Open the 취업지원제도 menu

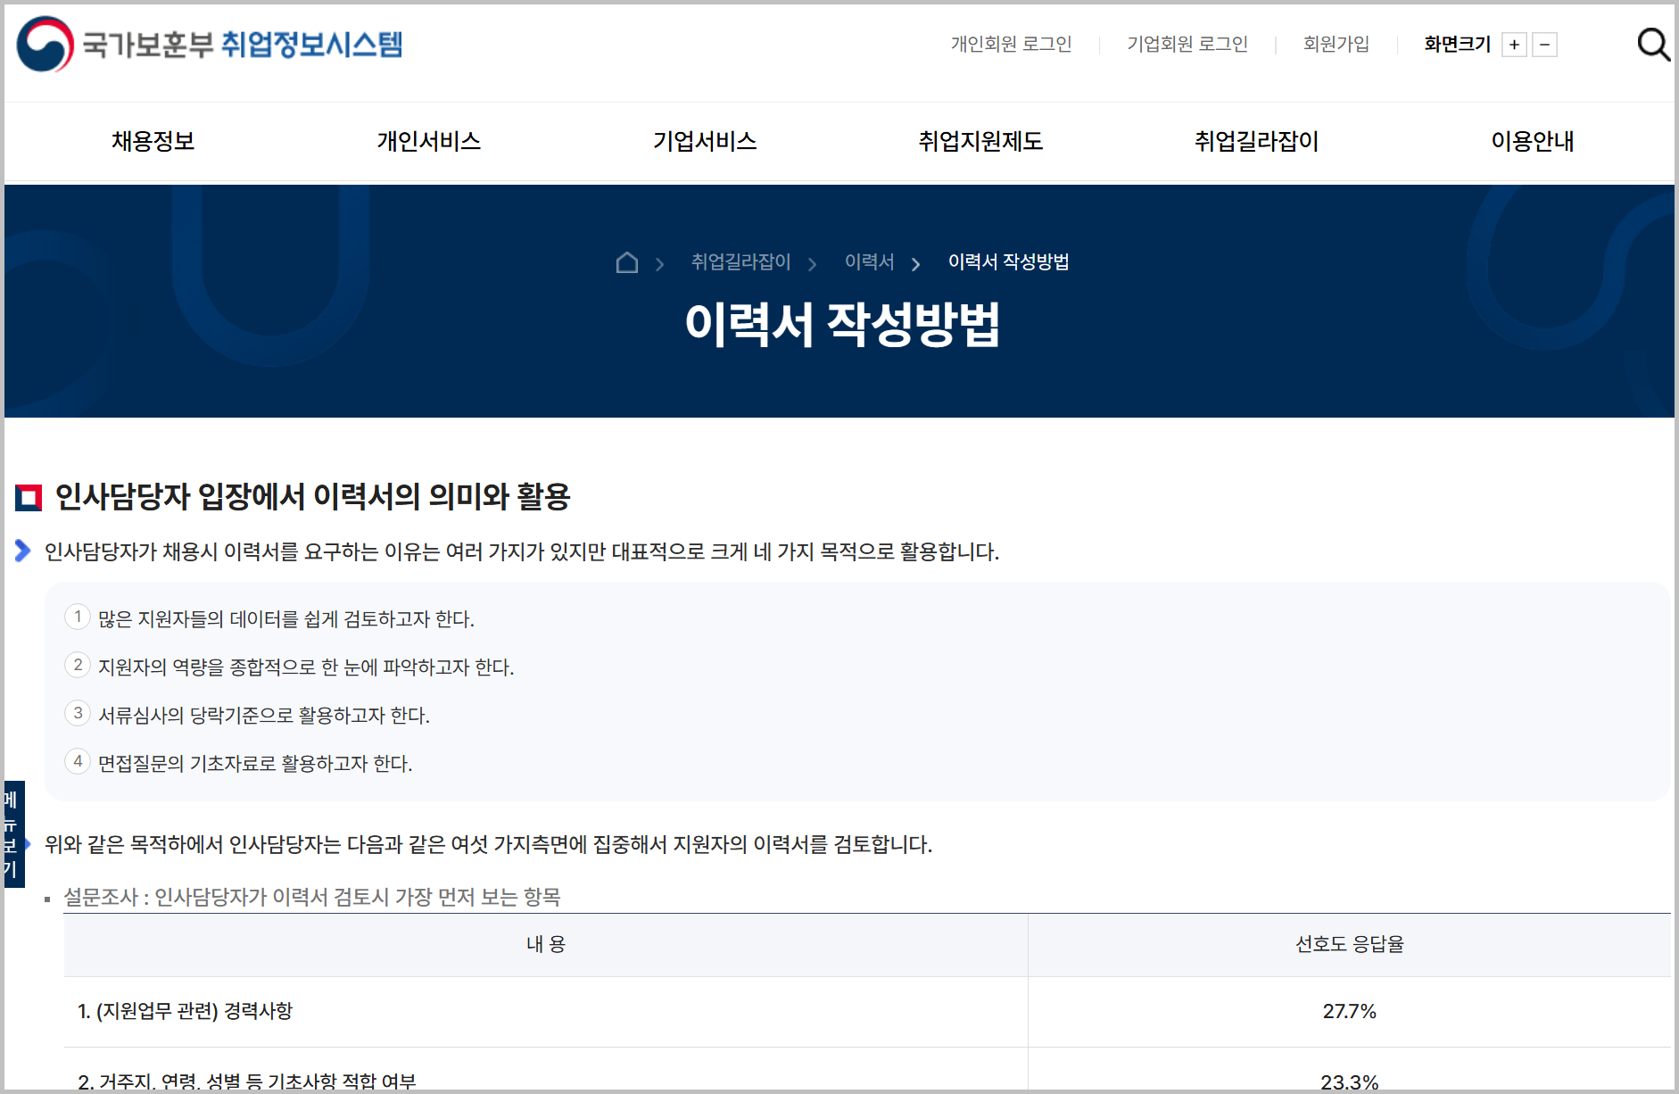coord(981,141)
